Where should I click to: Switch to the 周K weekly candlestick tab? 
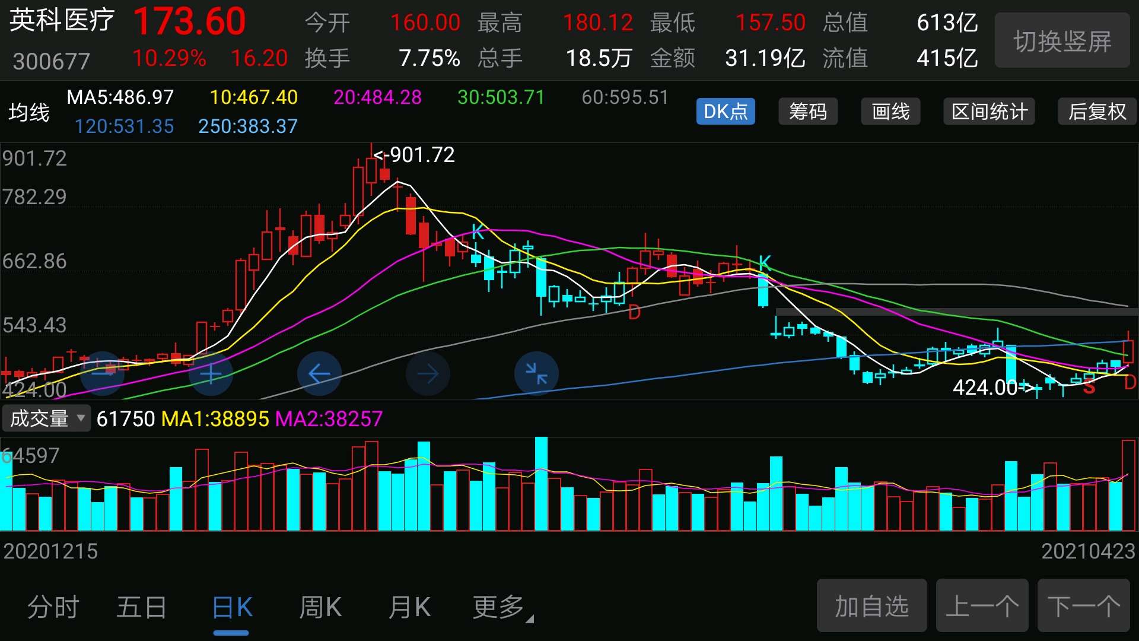(x=320, y=606)
